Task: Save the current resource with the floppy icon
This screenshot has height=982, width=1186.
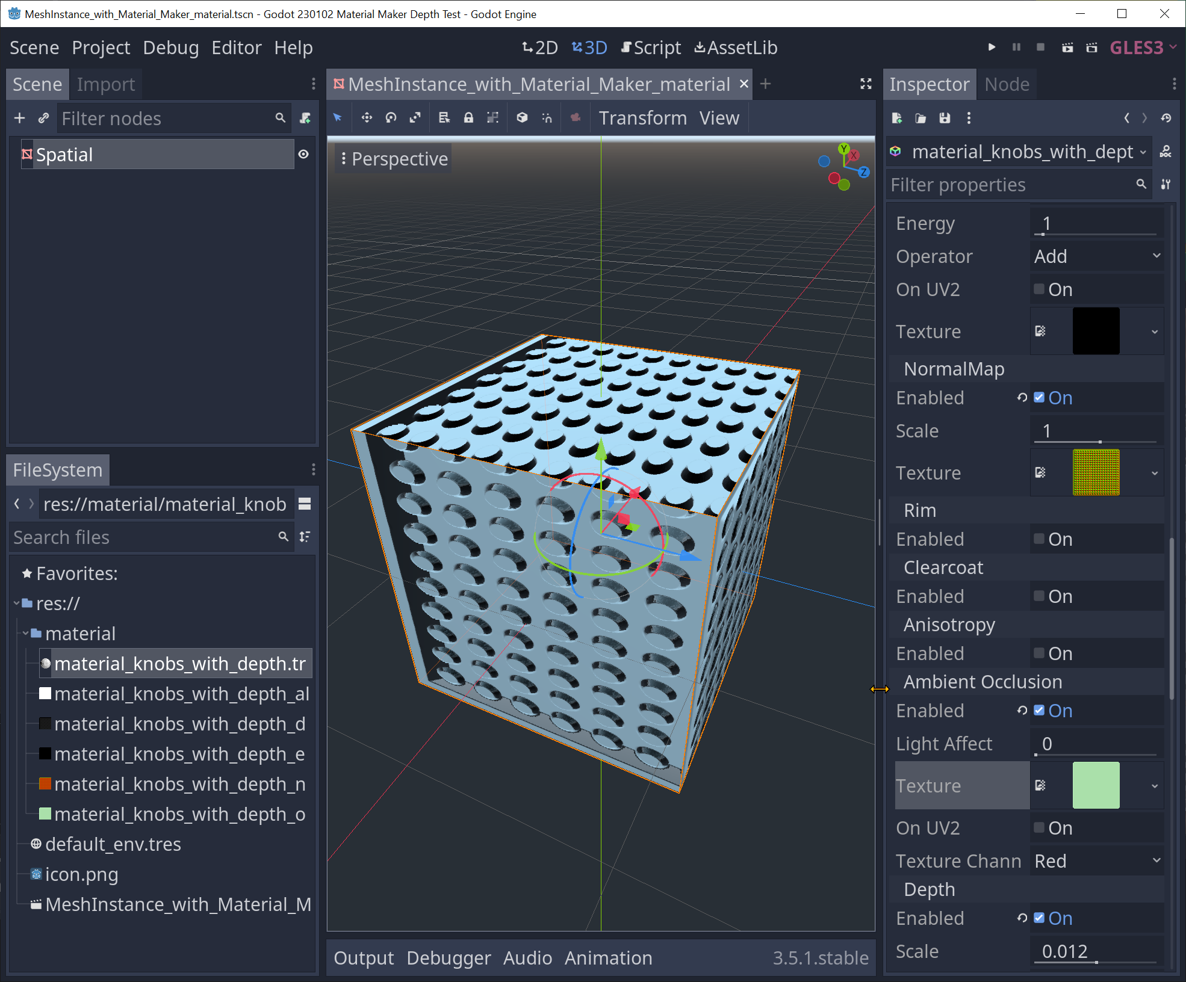Action: tap(944, 118)
